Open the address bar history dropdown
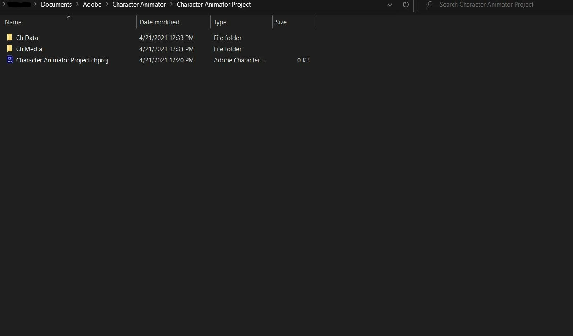 [x=390, y=5]
